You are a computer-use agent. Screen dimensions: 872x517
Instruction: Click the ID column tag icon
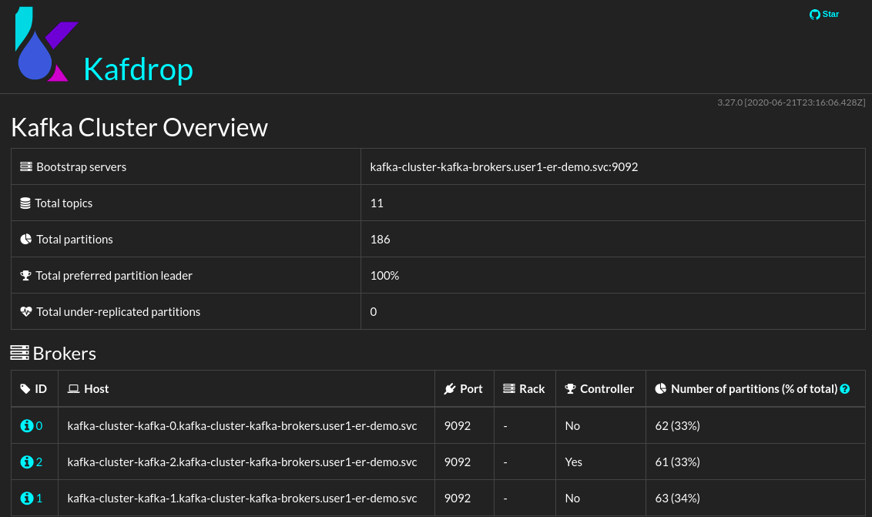pyautogui.click(x=25, y=389)
